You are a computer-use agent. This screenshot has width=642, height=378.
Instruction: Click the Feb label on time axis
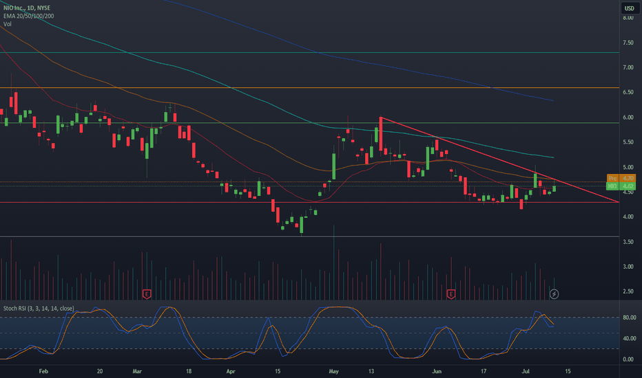point(43,371)
